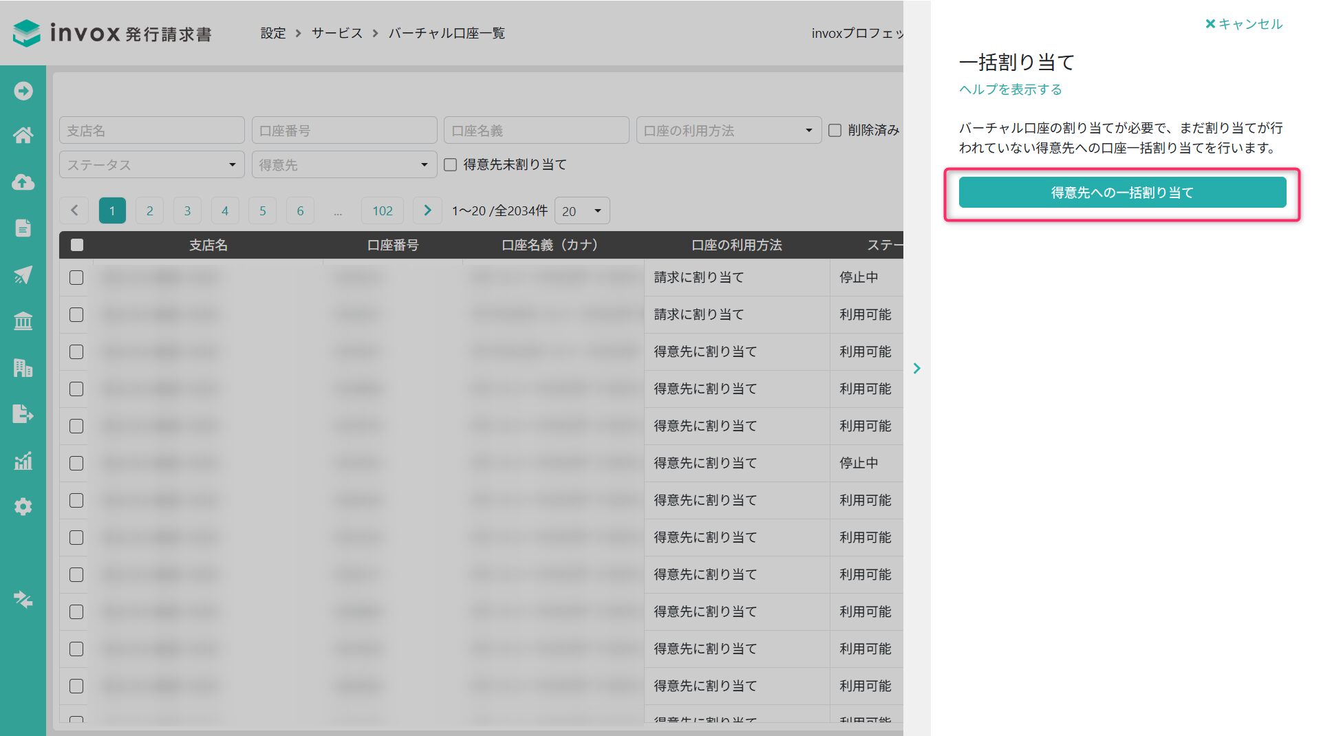Click the サービス breadcrumb item
This screenshot has height=736, width=1321.
coord(336,33)
